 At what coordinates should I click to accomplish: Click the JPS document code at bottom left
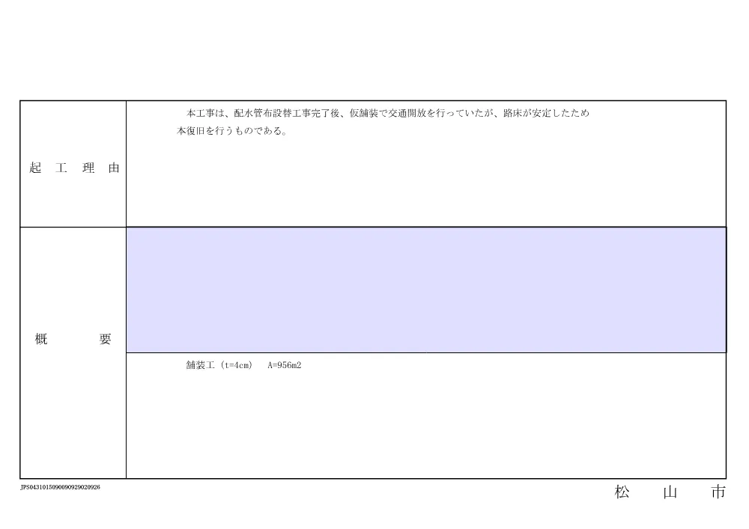(x=60, y=487)
